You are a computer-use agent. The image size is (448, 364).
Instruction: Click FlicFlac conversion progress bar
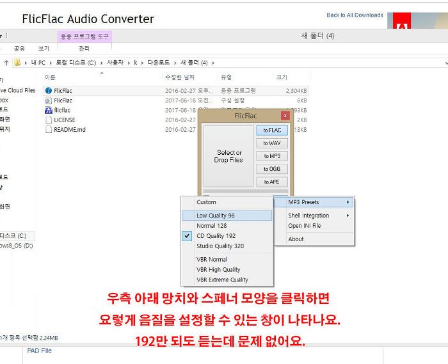click(245, 191)
